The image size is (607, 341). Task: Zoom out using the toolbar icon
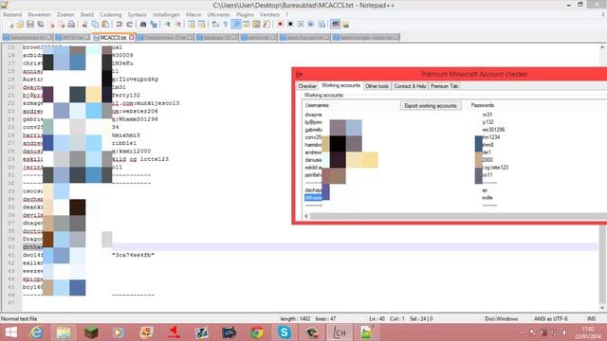[x=178, y=25]
